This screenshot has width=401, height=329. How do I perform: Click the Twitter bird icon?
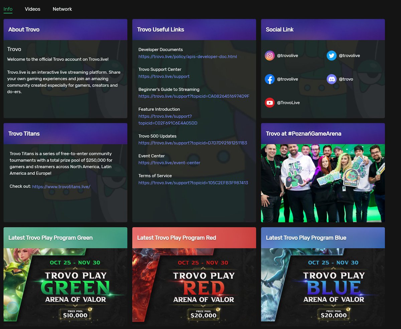331,56
